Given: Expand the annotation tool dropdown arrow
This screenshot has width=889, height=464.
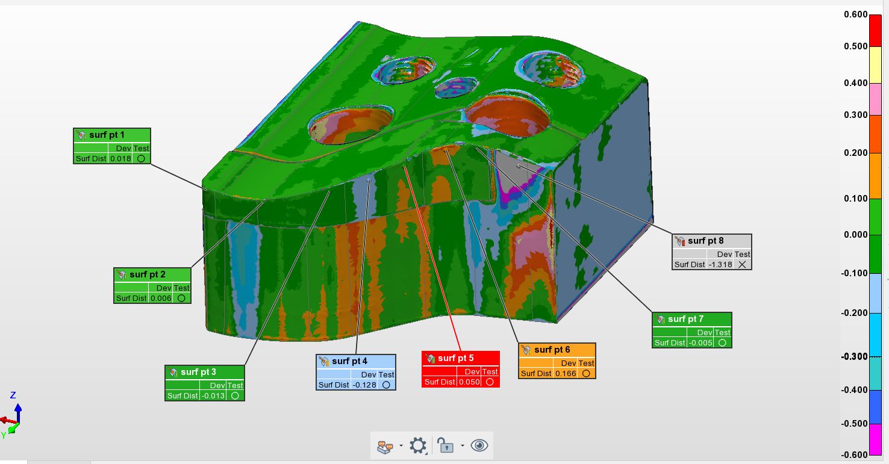Looking at the screenshot, I should [401, 446].
